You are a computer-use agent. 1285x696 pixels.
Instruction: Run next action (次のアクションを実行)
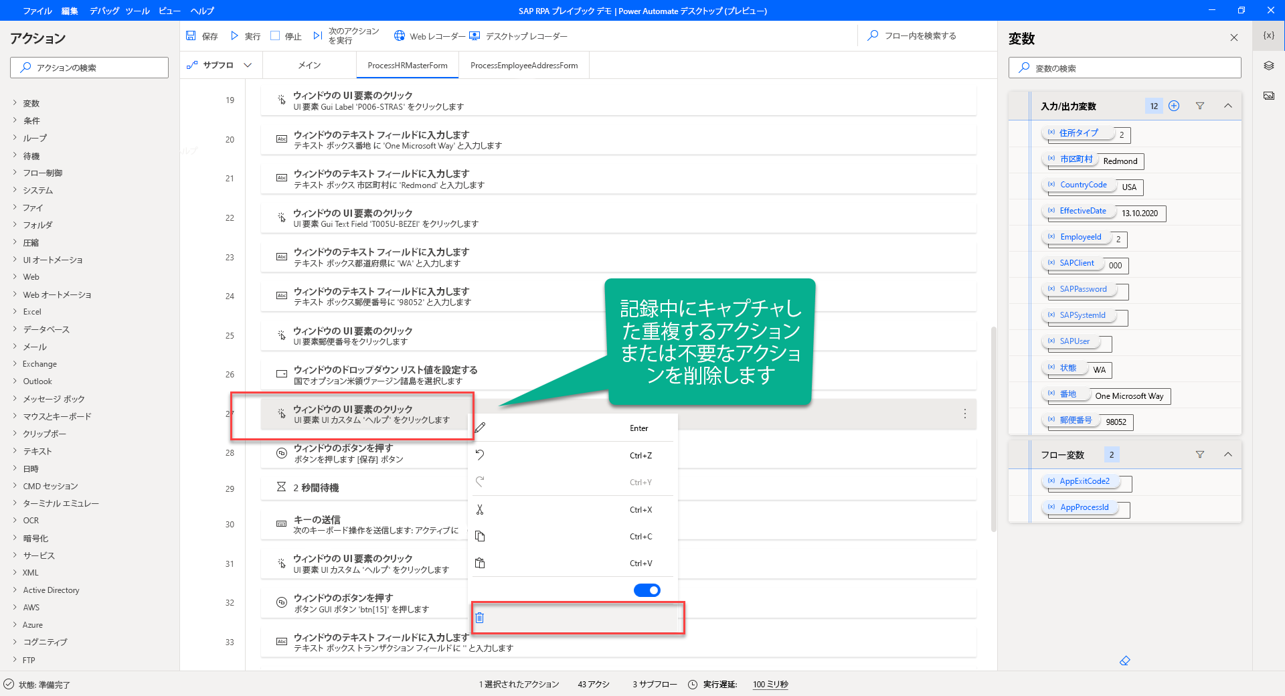pos(345,36)
